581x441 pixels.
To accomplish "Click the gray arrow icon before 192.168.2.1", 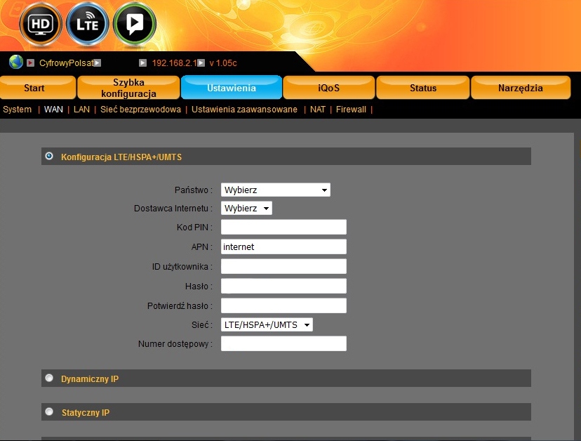I will [x=142, y=62].
